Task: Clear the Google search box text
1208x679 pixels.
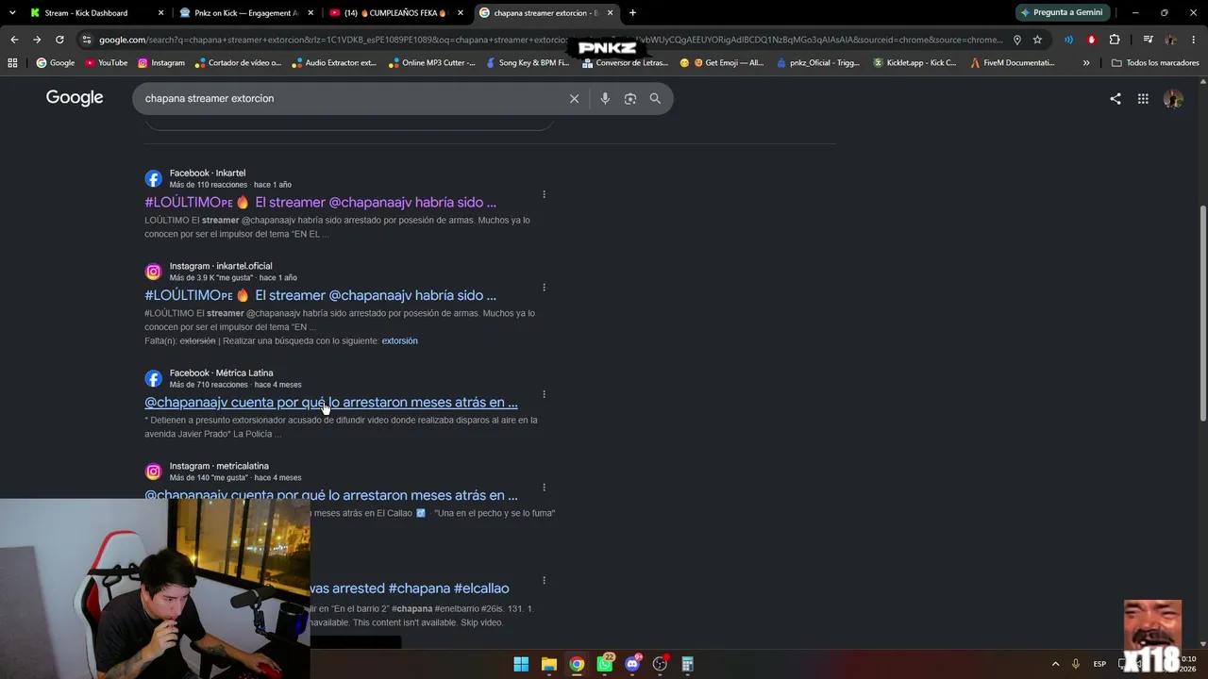Action: pos(574,98)
